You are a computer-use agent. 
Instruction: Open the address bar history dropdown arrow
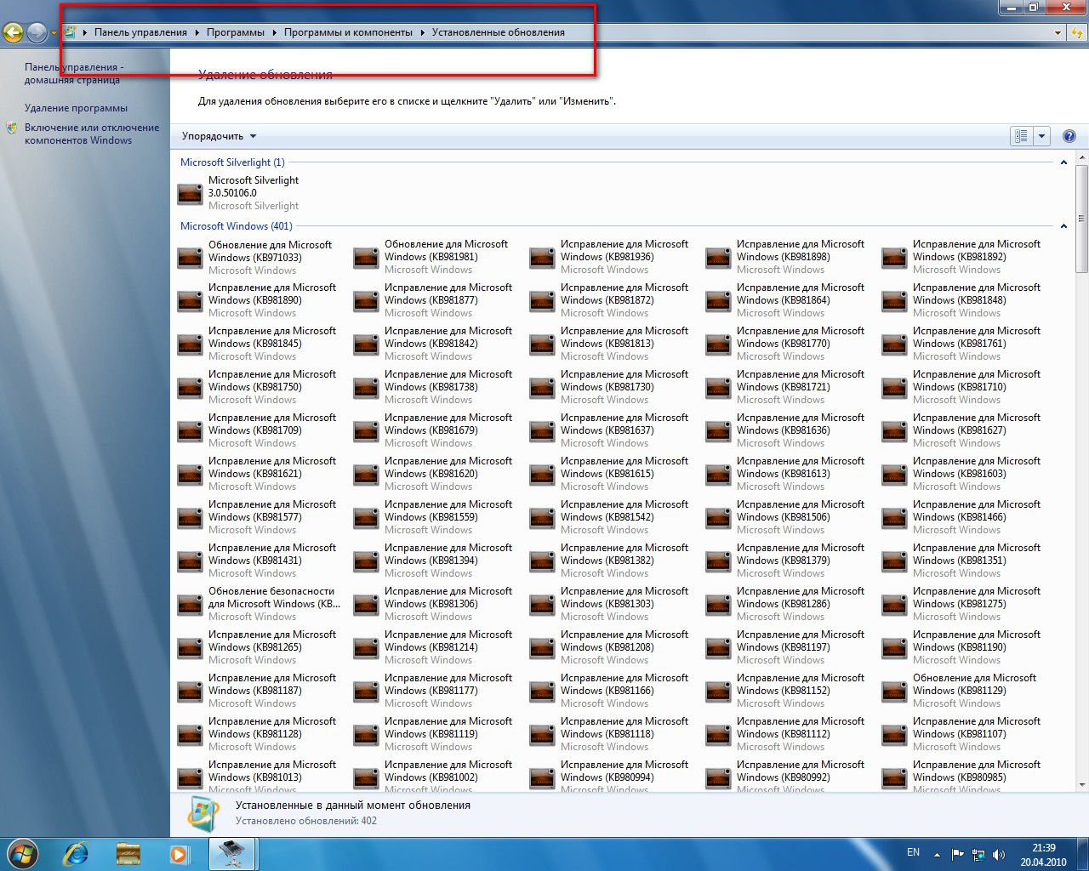[x=1058, y=32]
